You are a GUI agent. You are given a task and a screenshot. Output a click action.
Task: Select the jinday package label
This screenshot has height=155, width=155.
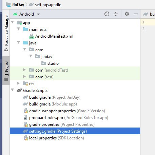click(x=47, y=57)
